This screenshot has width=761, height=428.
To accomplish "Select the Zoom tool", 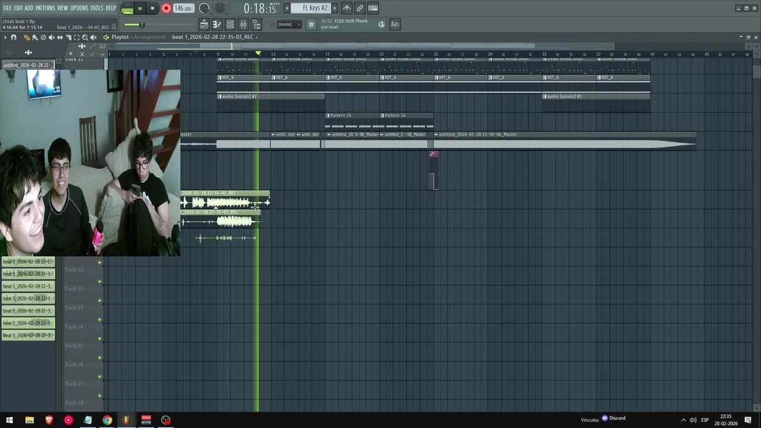I will (84, 37).
